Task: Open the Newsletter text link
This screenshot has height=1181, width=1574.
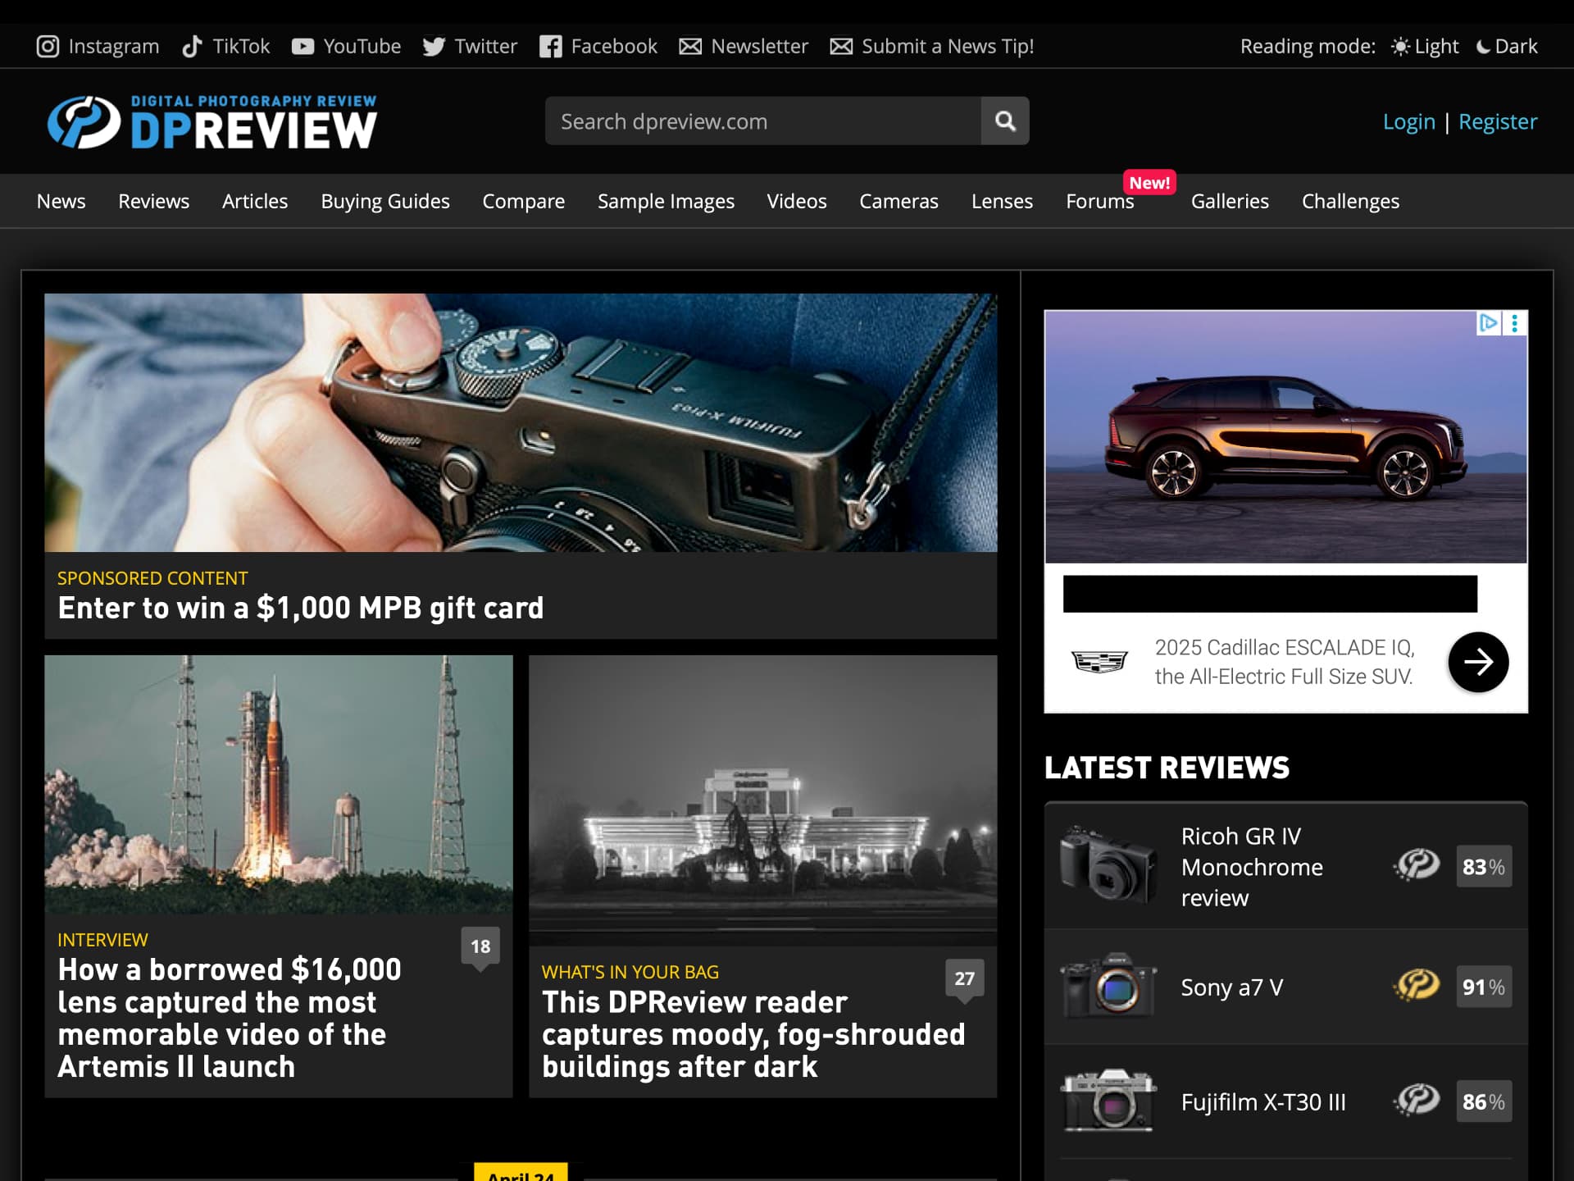Action: pyautogui.click(x=759, y=47)
